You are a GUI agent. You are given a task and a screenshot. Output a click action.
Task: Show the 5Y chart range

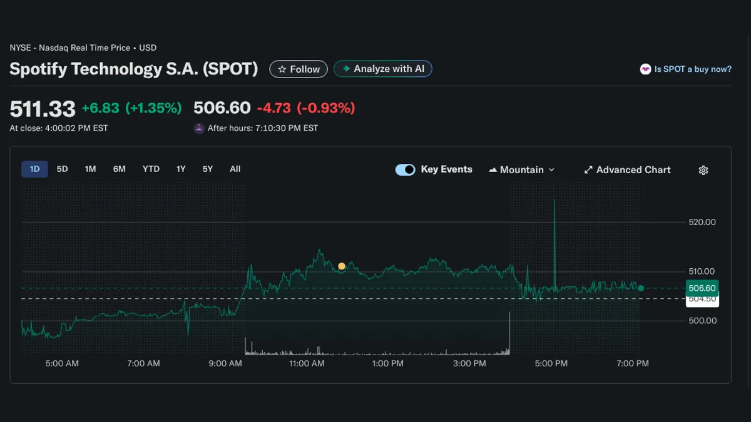pyautogui.click(x=207, y=169)
